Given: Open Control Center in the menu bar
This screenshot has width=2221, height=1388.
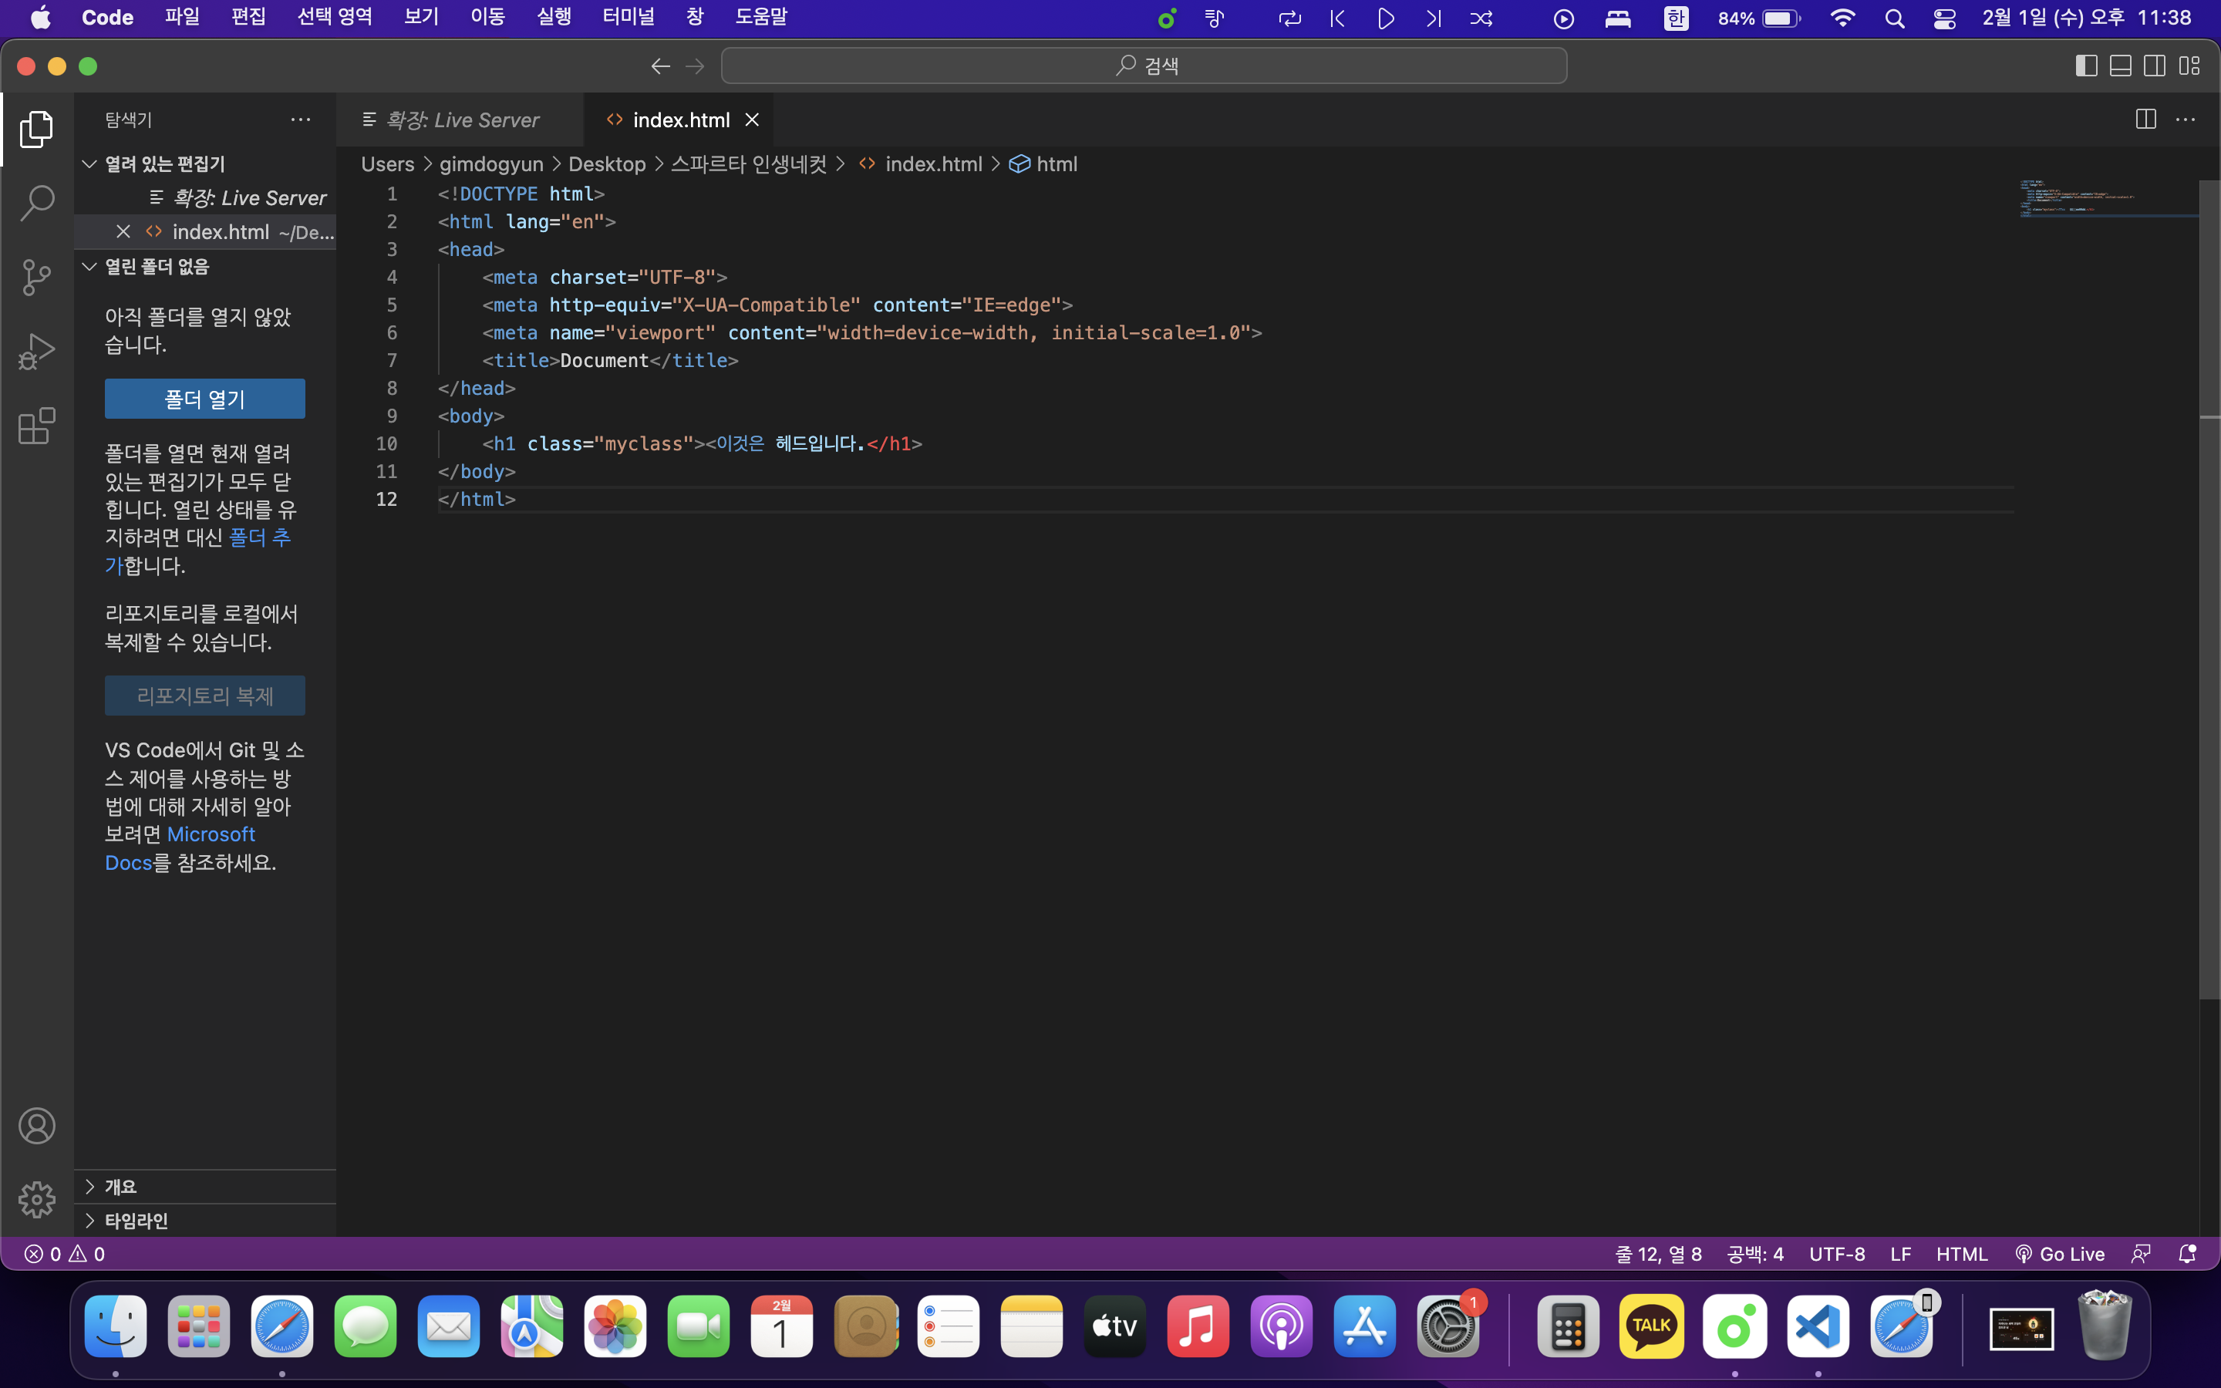Looking at the screenshot, I should pos(1944,19).
